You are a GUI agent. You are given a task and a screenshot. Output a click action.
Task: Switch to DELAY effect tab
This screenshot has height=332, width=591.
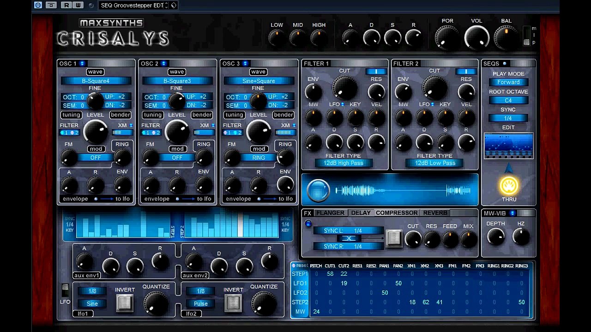361,213
